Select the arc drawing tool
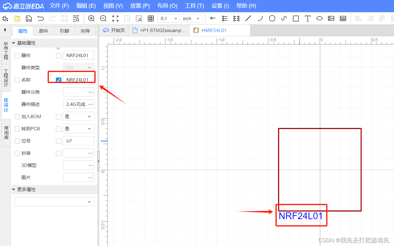 (x=260, y=19)
